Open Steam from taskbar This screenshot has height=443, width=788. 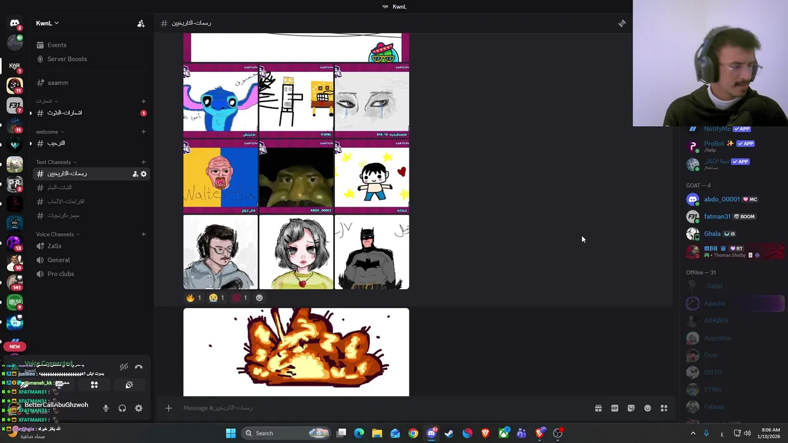[449, 433]
